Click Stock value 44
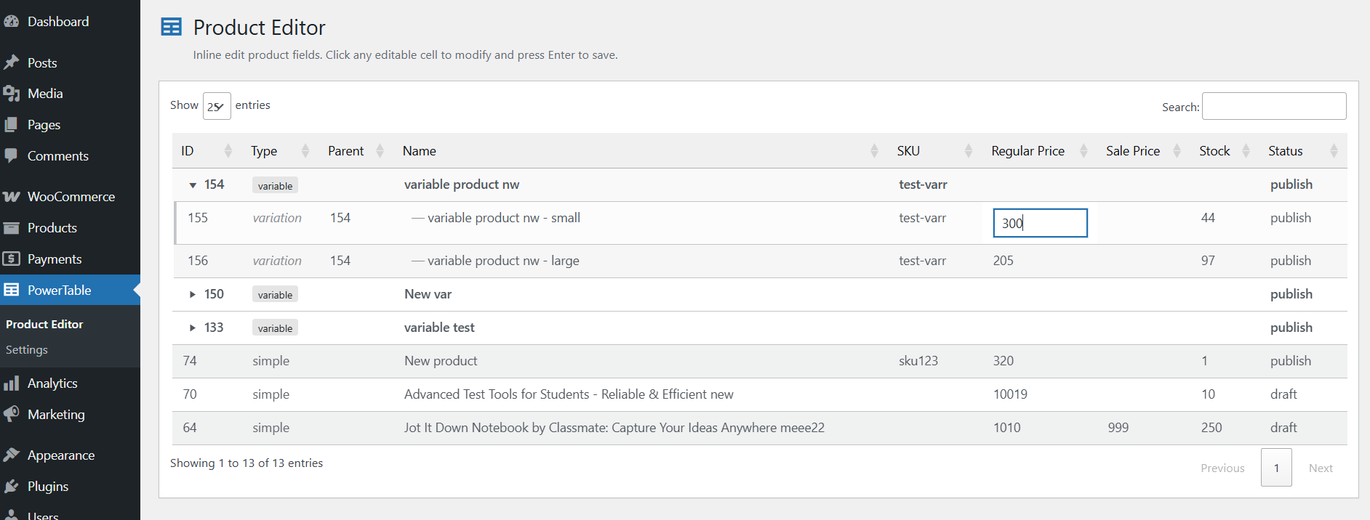This screenshot has width=1370, height=520. coord(1208,218)
